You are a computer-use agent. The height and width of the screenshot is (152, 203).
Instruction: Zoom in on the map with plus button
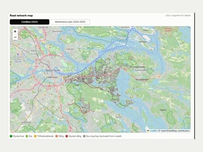15,32
